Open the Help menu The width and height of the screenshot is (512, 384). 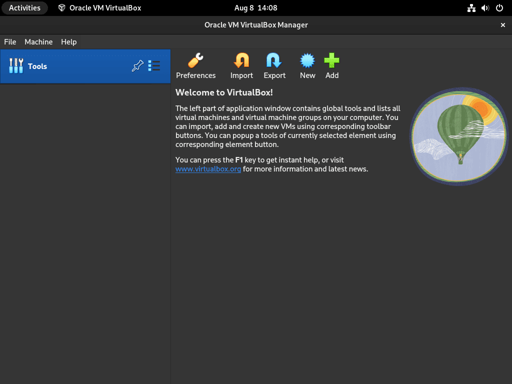coord(68,42)
